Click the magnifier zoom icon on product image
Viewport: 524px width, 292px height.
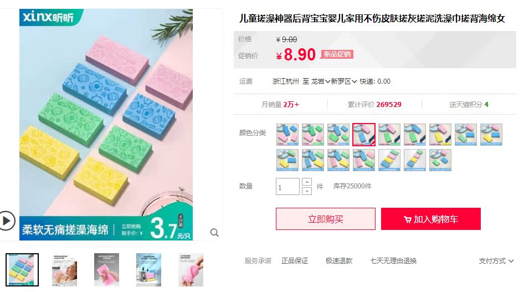214,233
